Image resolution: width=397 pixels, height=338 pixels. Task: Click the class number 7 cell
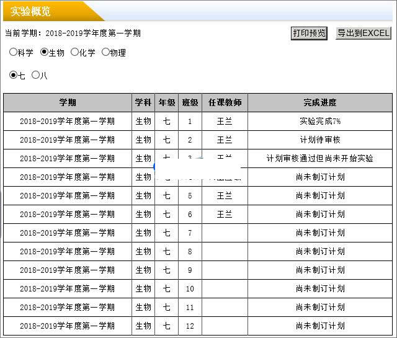(190, 233)
